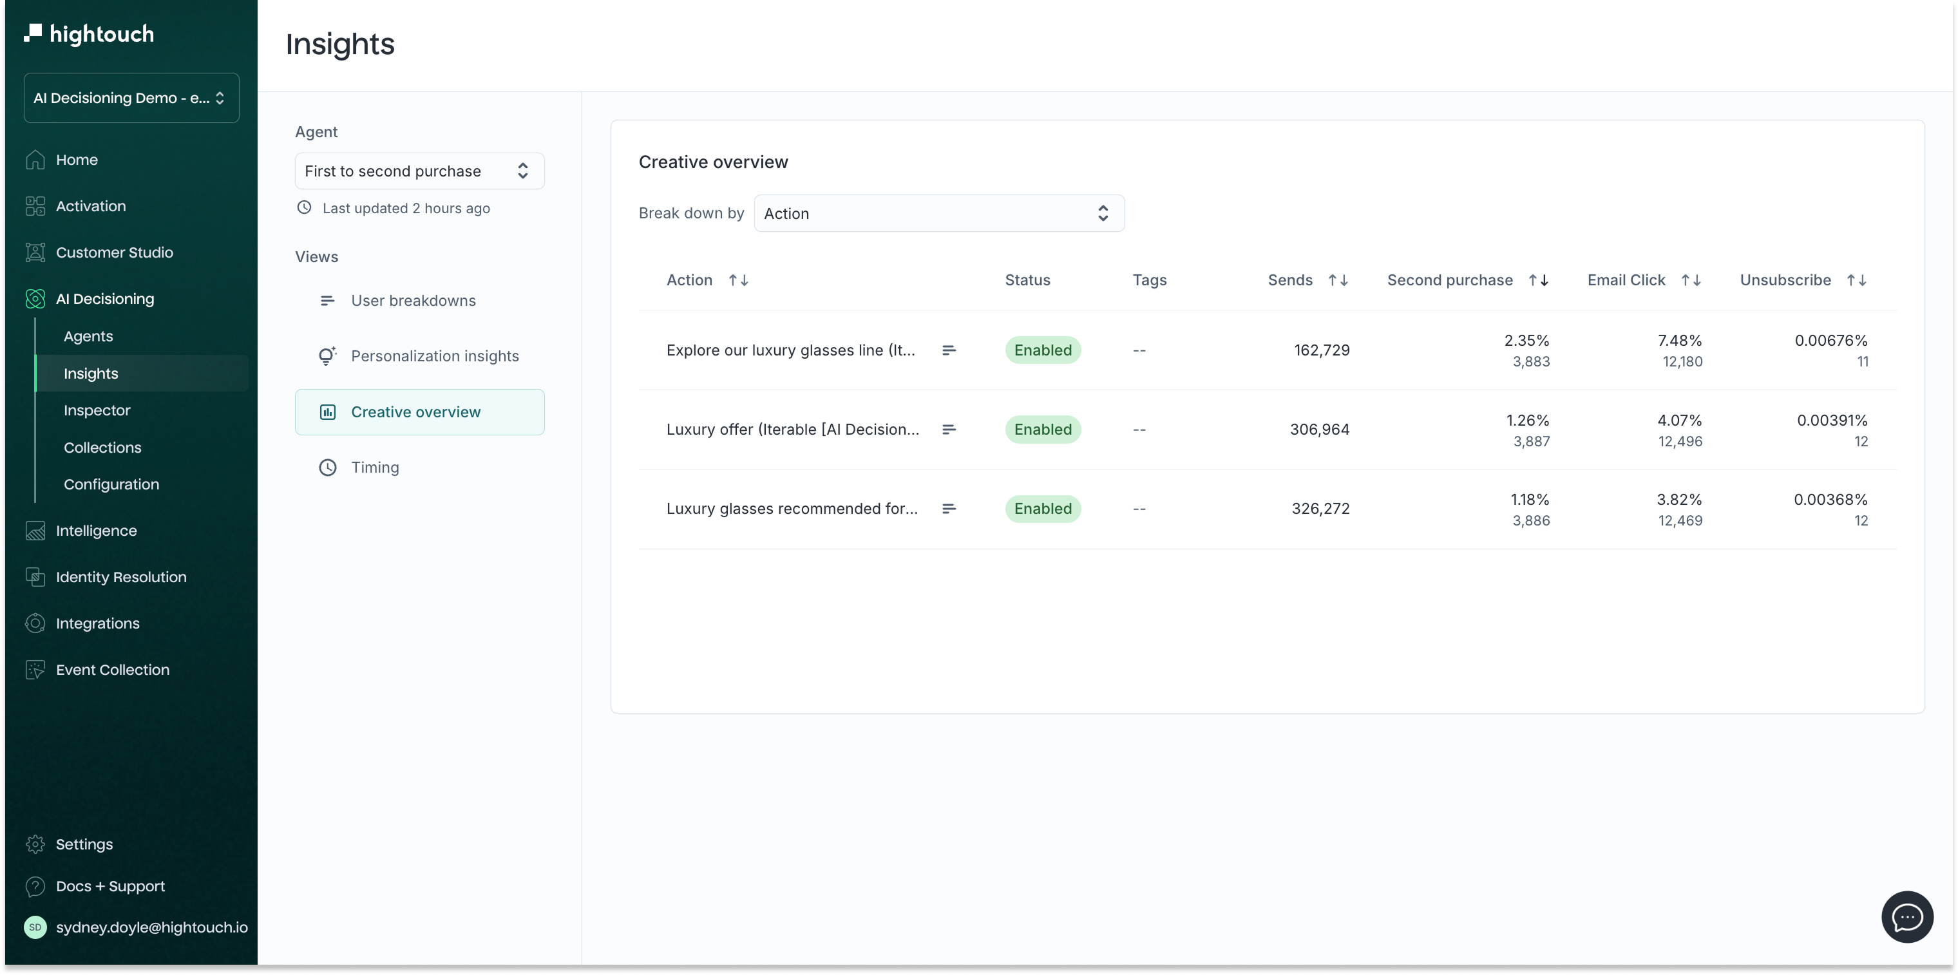Sort by Second purchase column arrows
This screenshot has width=1958, height=975.
click(1539, 280)
